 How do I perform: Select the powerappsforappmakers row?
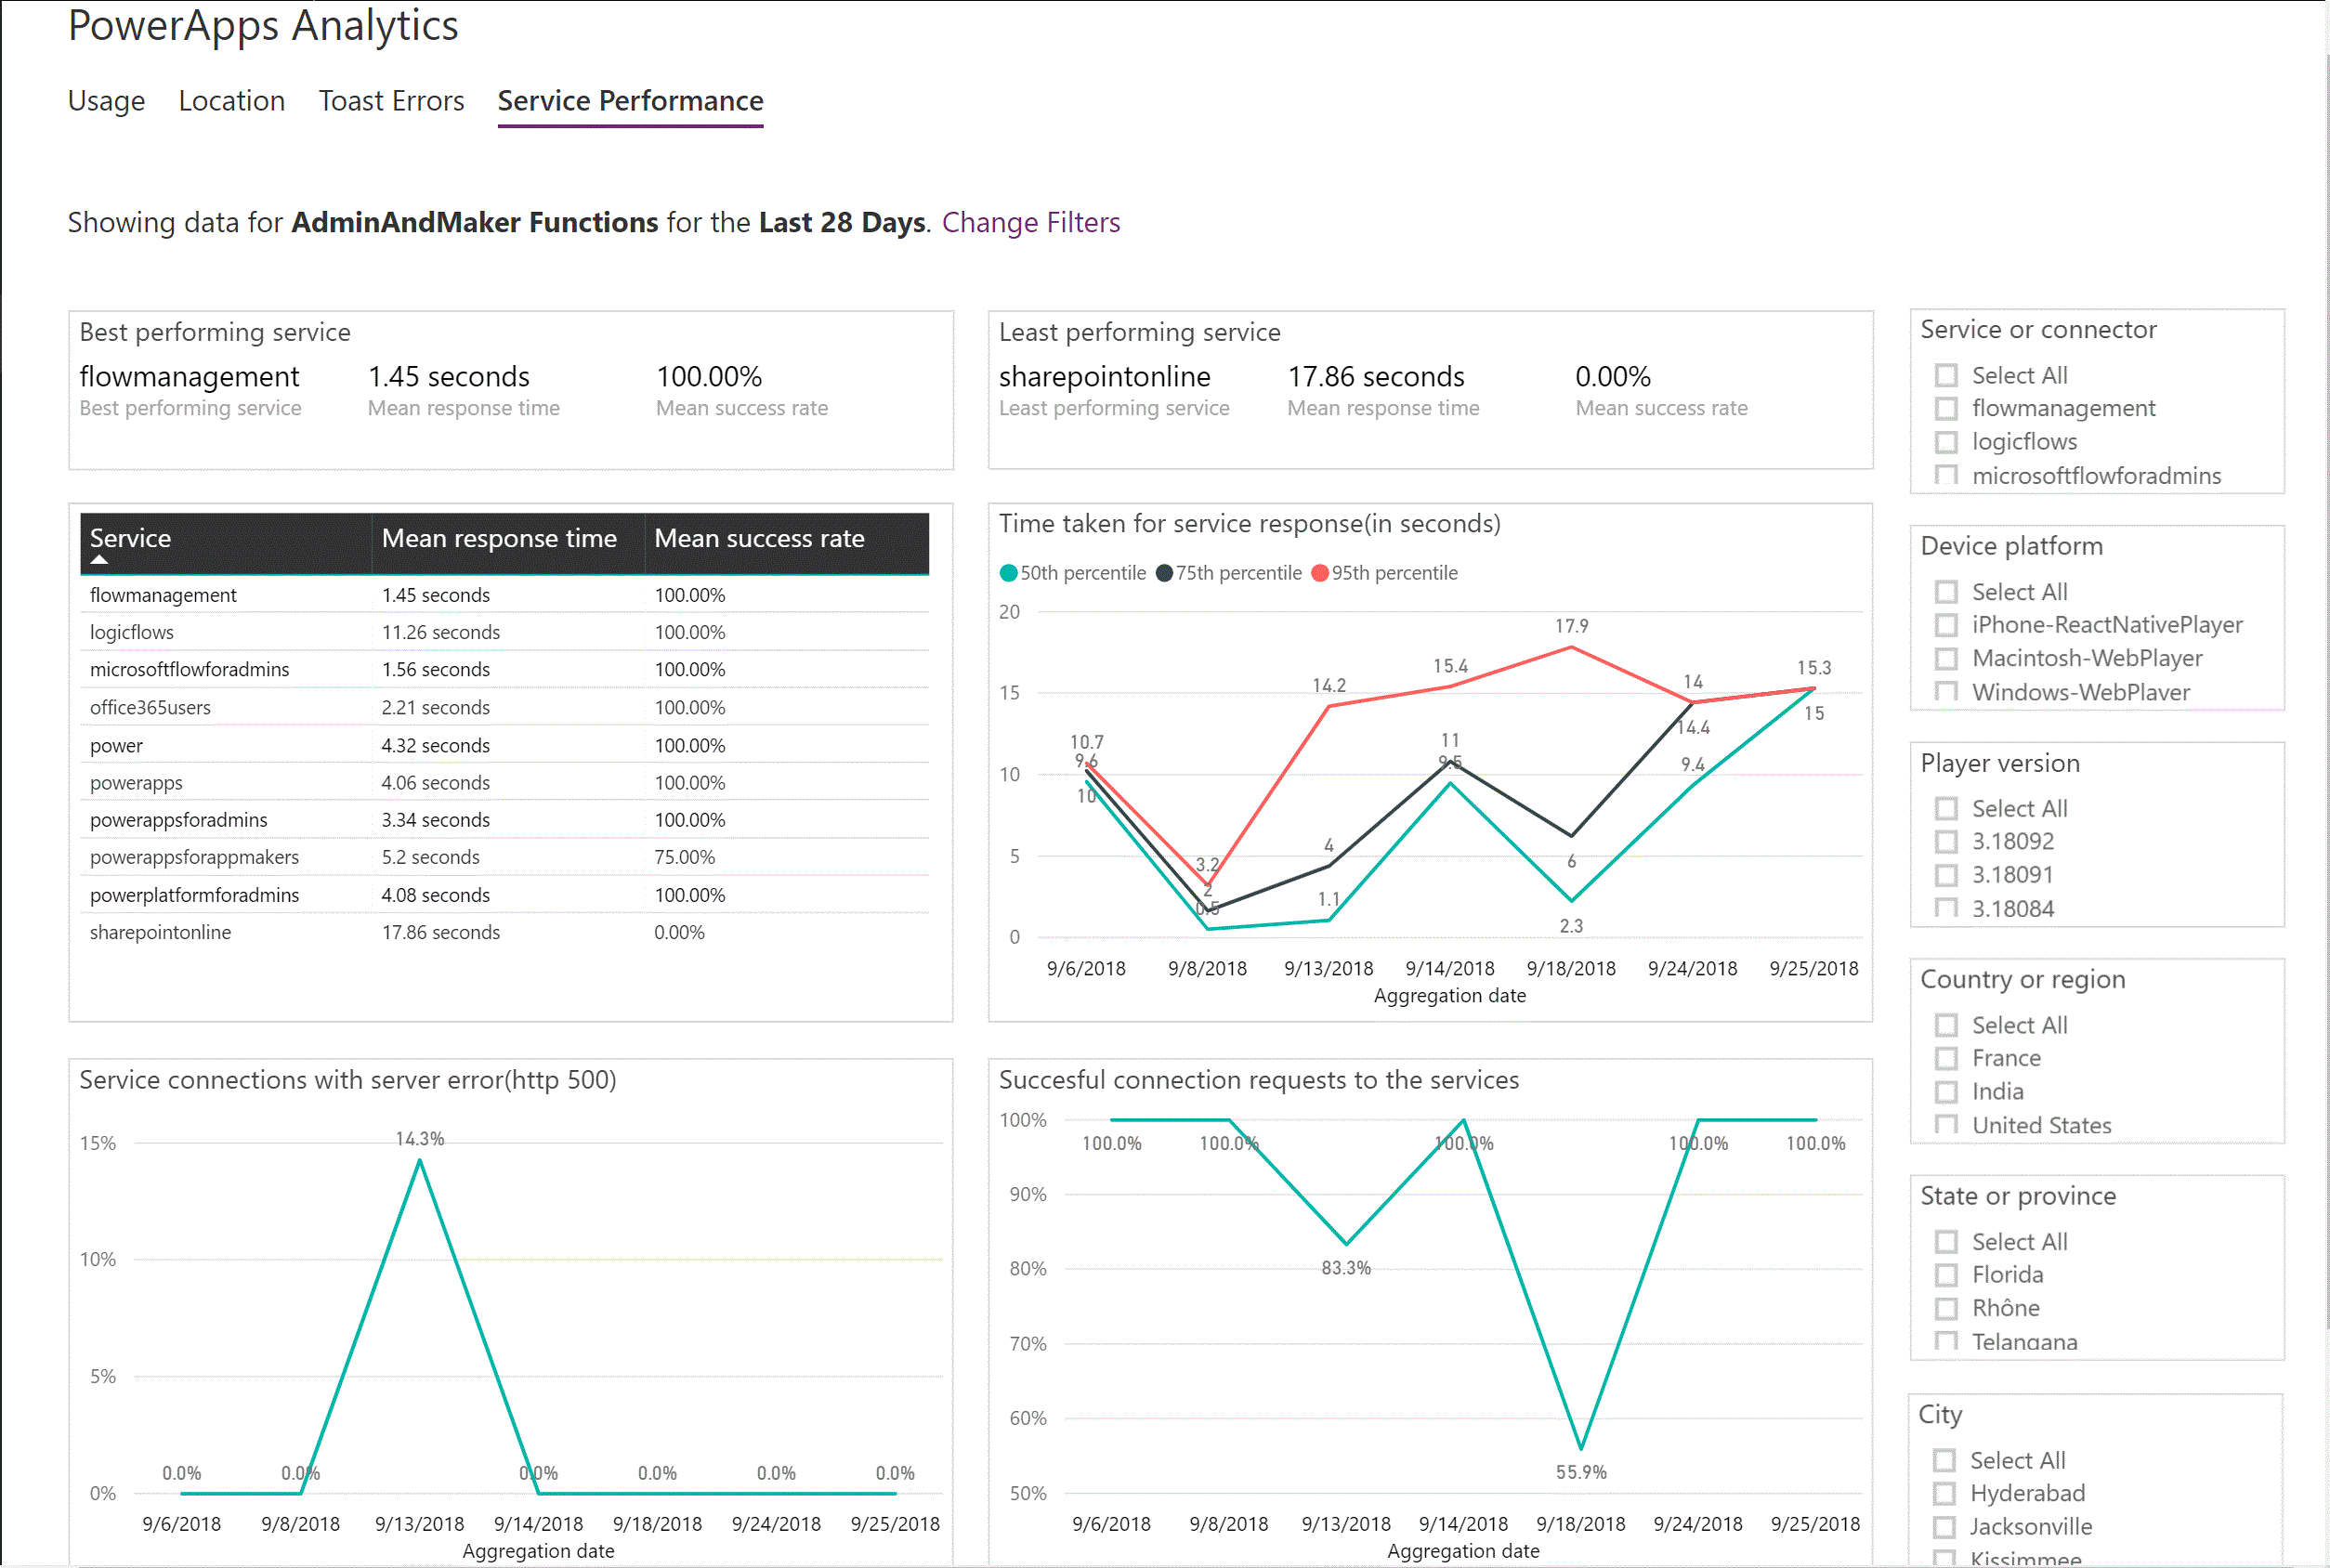pyautogui.click(x=504, y=857)
